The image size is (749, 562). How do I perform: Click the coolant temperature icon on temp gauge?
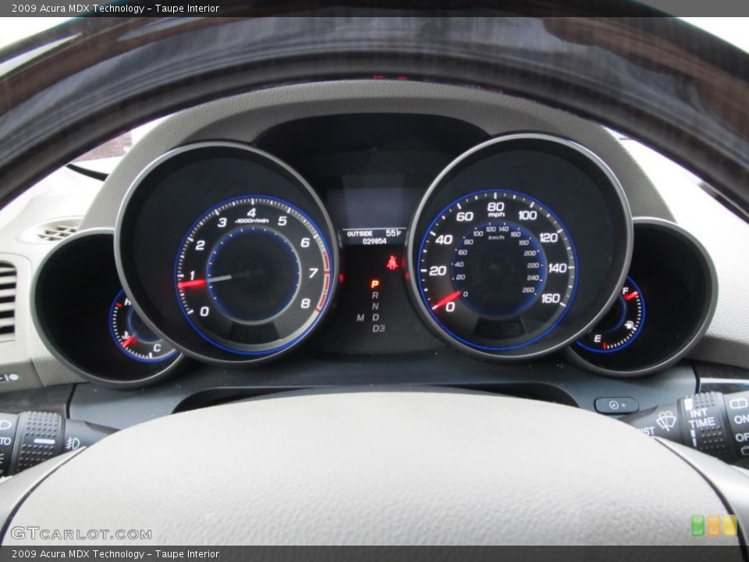pos(127,335)
